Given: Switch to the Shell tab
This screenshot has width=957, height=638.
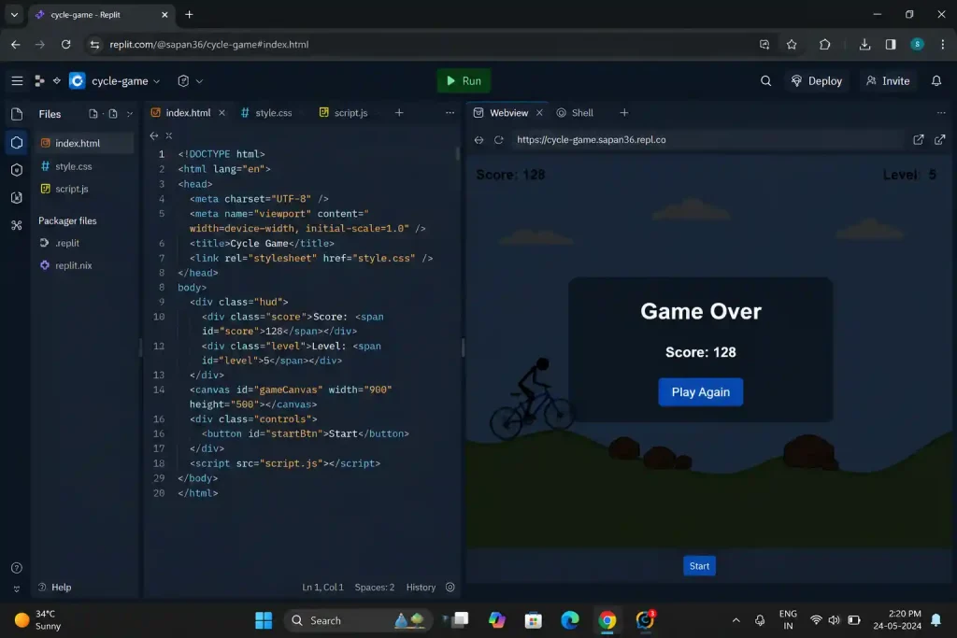Looking at the screenshot, I should (x=575, y=113).
